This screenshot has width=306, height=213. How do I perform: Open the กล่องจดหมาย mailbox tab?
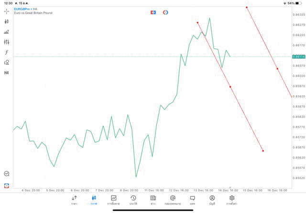point(173,200)
